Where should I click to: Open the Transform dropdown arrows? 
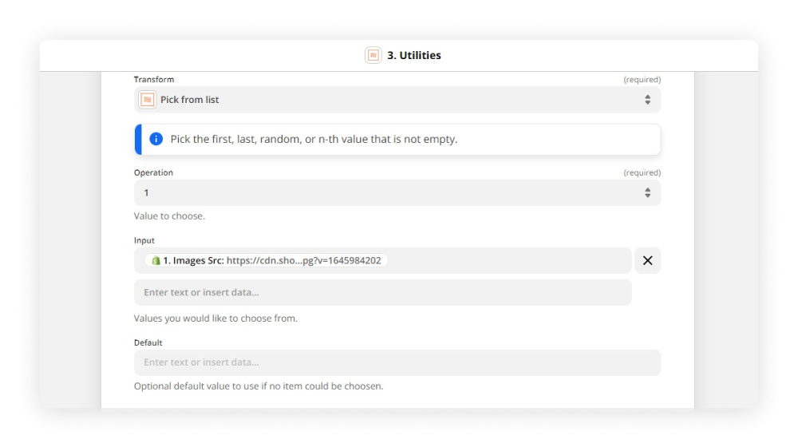pyautogui.click(x=647, y=100)
